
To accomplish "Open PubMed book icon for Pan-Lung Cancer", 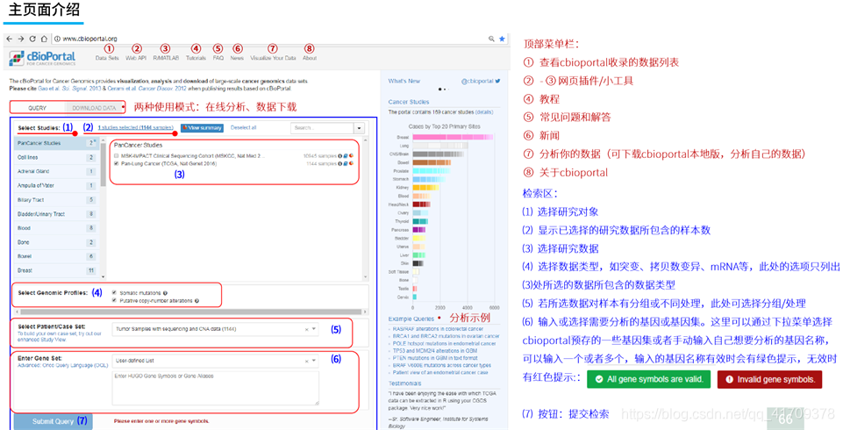I will [345, 163].
